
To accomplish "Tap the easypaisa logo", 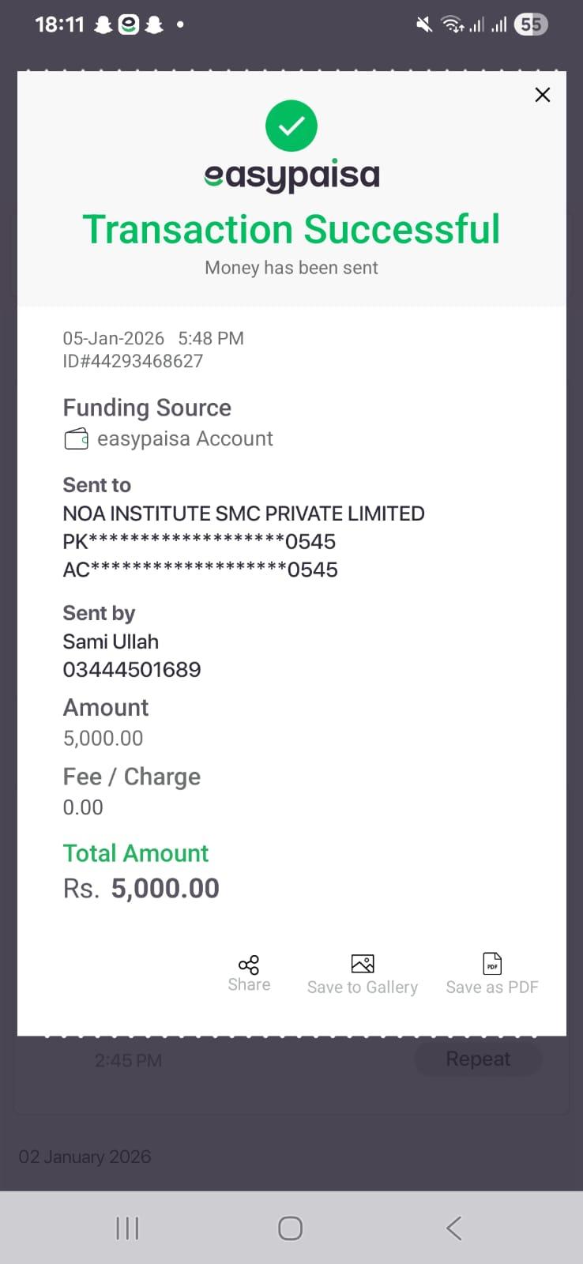I will [291, 175].
